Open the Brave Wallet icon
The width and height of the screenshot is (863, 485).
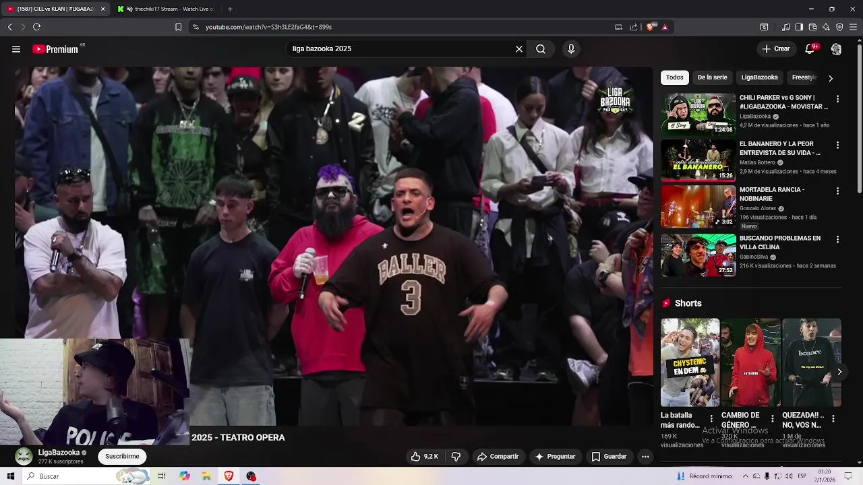[812, 27]
